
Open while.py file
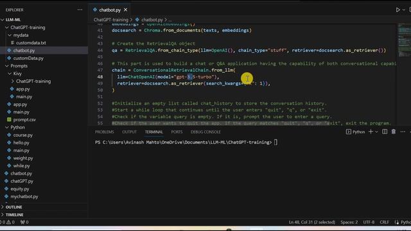tap(21, 166)
